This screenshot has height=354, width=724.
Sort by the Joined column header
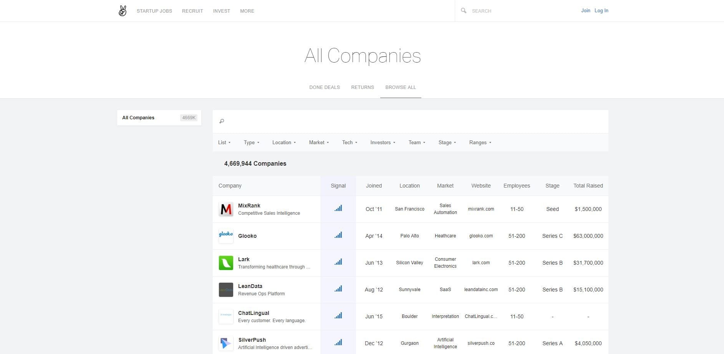374,186
